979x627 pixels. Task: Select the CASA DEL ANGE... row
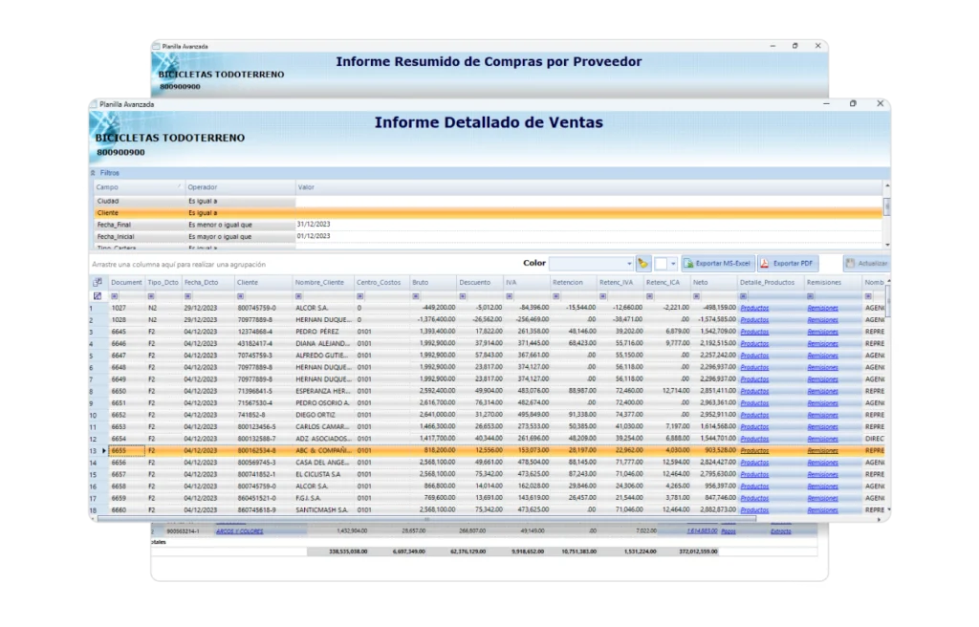point(487,463)
